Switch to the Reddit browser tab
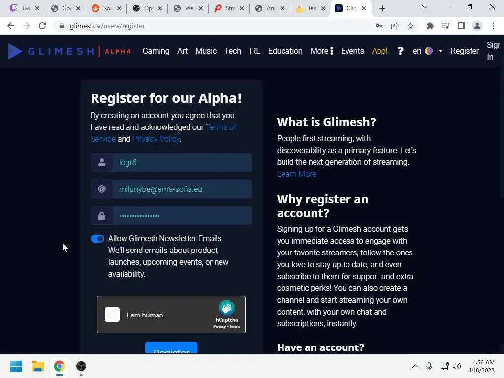This screenshot has width=504, height=378. (x=106, y=8)
